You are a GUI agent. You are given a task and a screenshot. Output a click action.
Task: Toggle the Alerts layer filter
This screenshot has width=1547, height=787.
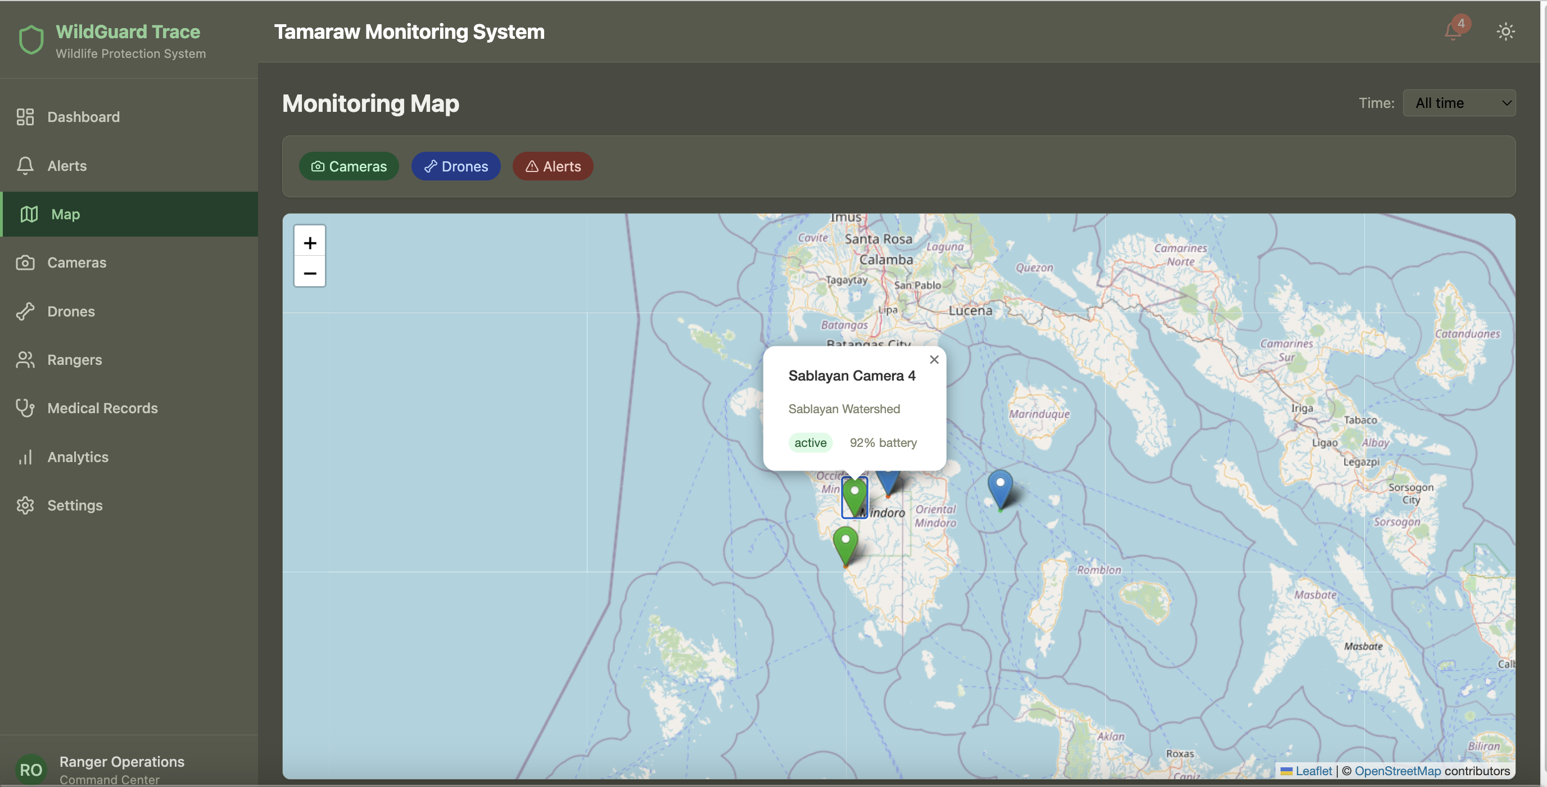click(553, 166)
